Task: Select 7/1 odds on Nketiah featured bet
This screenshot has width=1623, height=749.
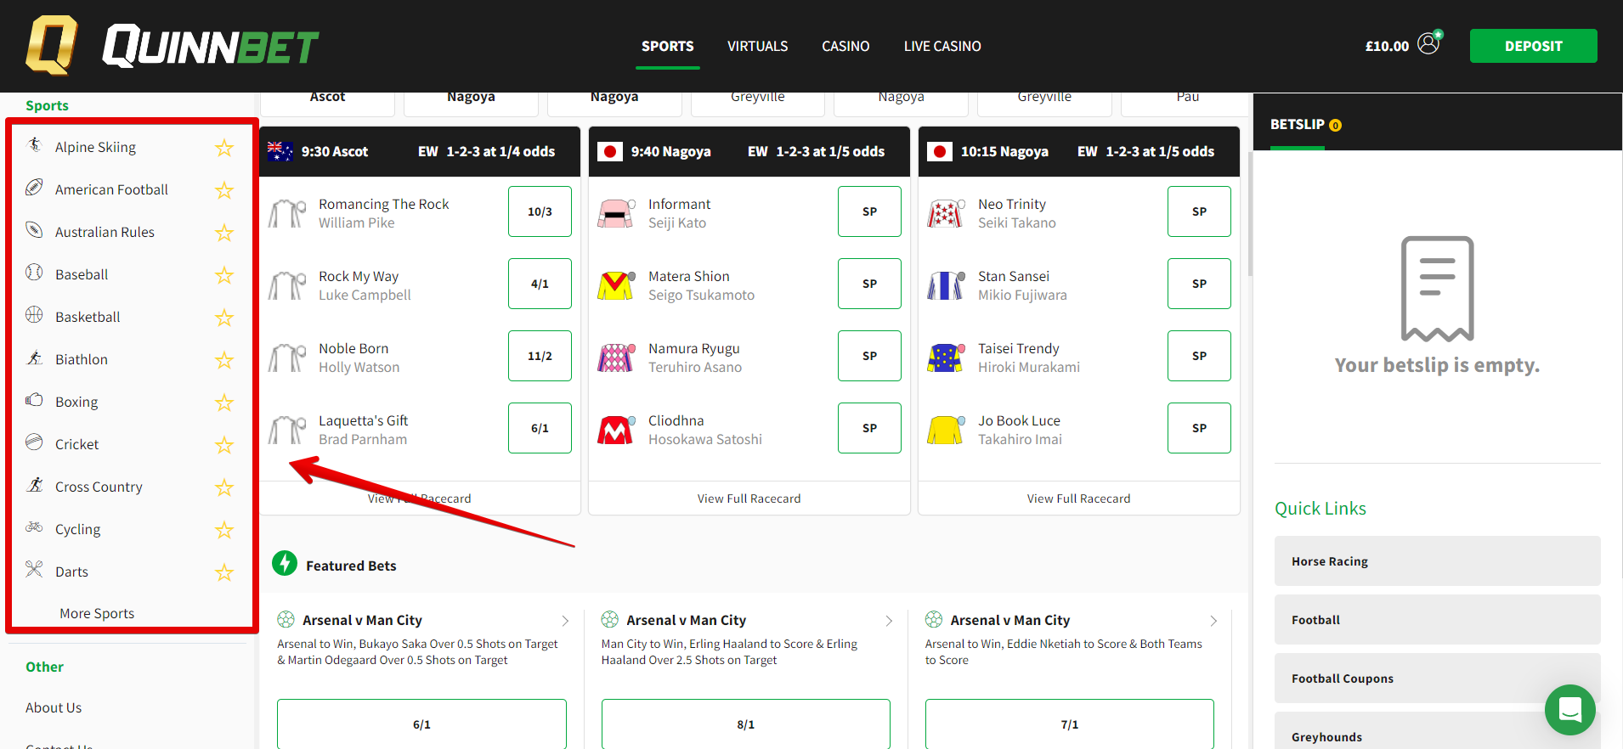Action: (x=1070, y=724)
